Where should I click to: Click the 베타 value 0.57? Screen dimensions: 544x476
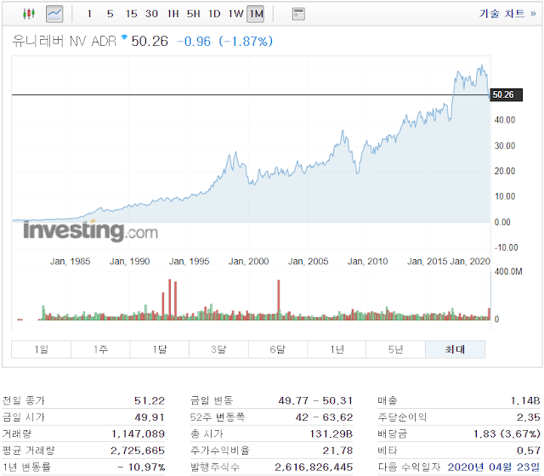point(529,450)
